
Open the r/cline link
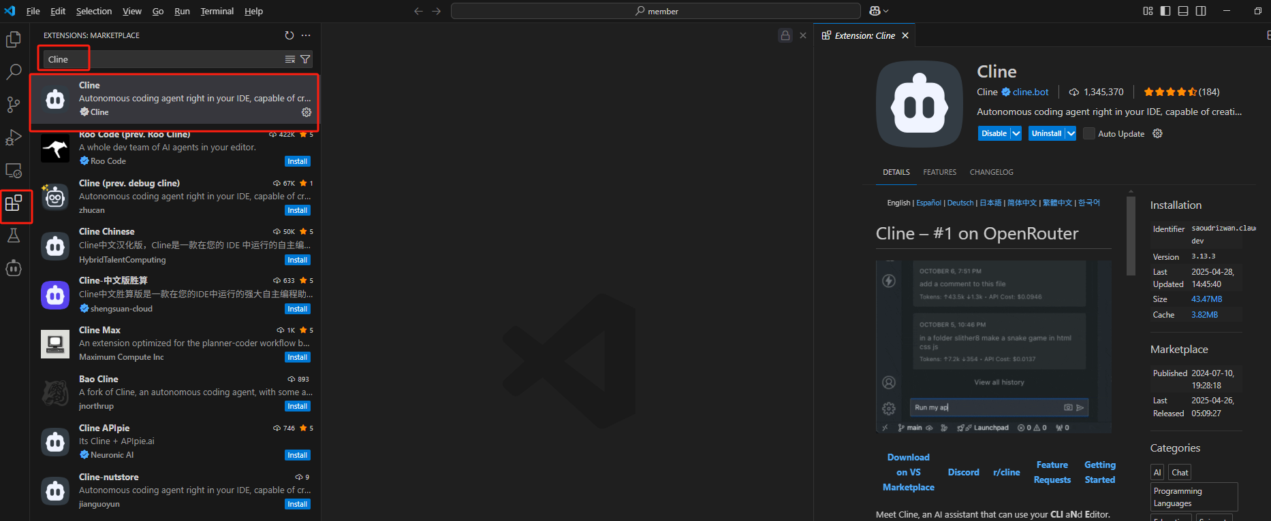[1007, 472]
